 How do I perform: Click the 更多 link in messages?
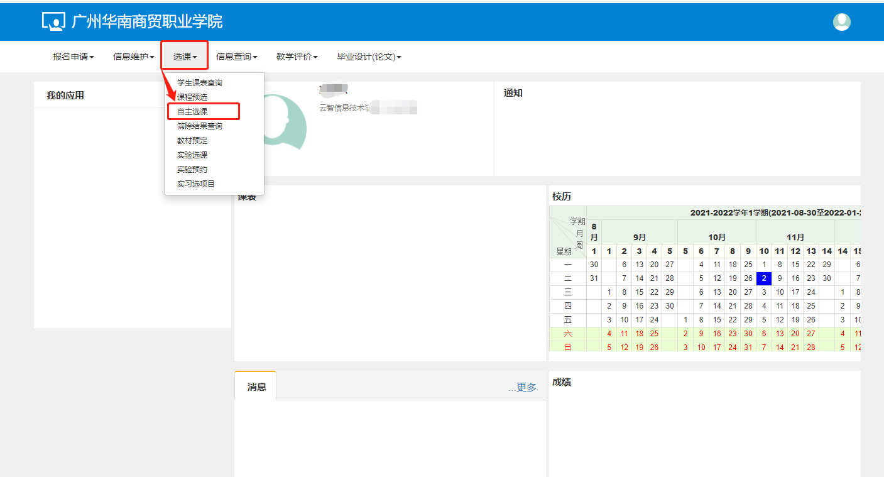tap(526, 388)
